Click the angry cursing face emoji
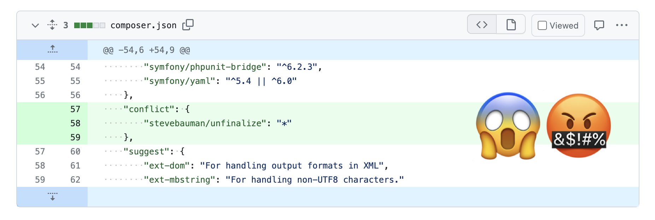 [579, 126]
